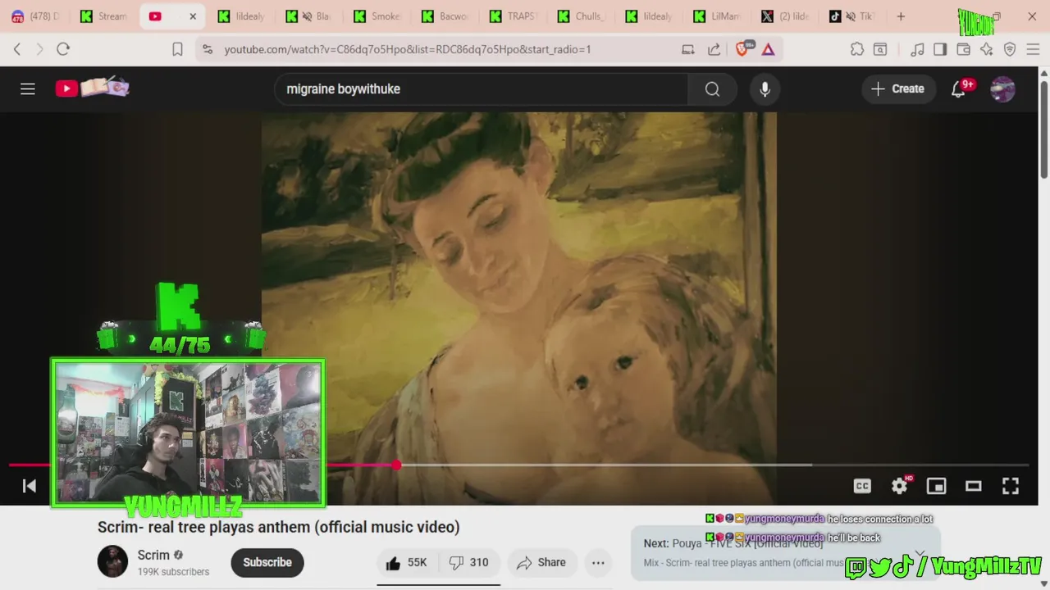Open YouTube notifications bell

coord(958,88)
